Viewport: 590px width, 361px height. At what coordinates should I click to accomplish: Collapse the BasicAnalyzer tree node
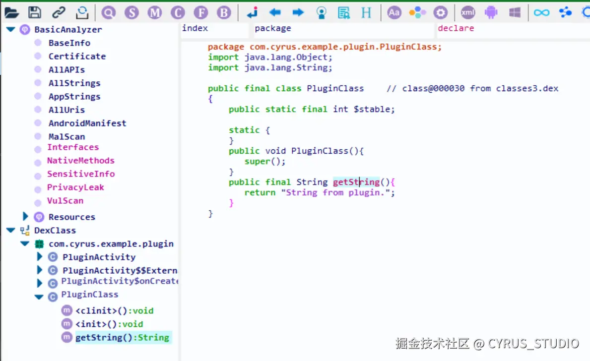tap(10, 29)
